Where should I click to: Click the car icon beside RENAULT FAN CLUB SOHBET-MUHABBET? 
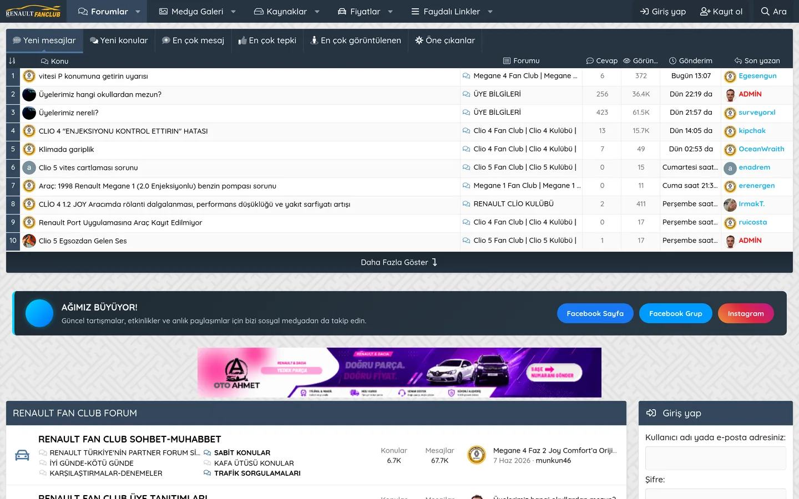coord(22,455)
